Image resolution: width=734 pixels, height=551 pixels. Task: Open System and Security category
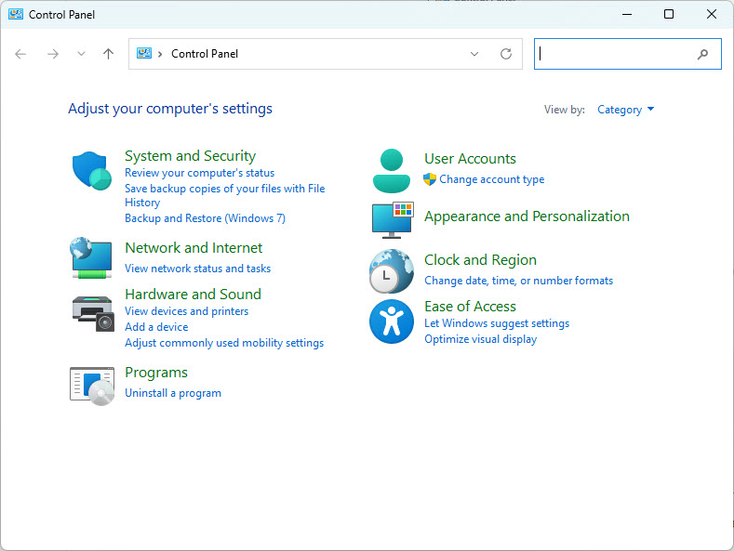(x=190, y=156)
